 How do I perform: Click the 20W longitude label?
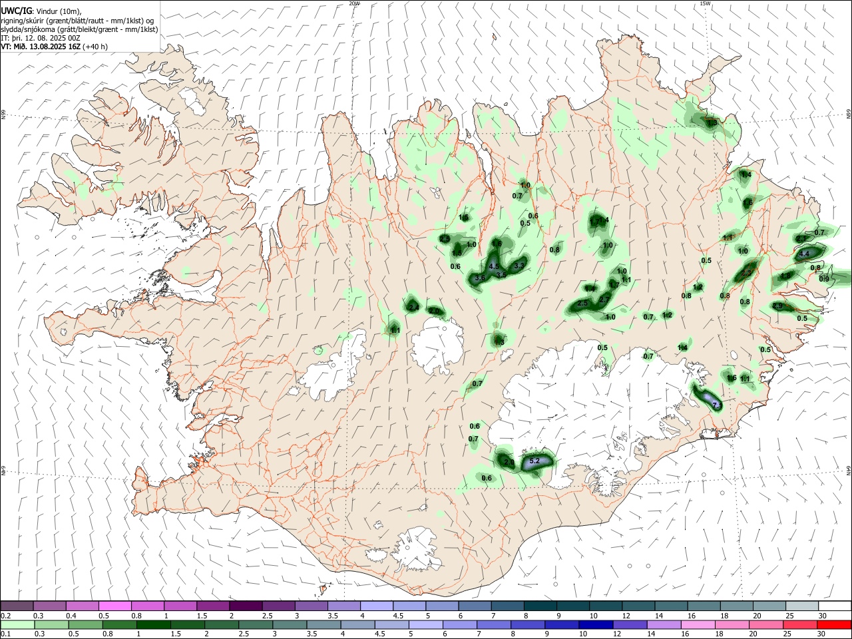click(354, 3)
